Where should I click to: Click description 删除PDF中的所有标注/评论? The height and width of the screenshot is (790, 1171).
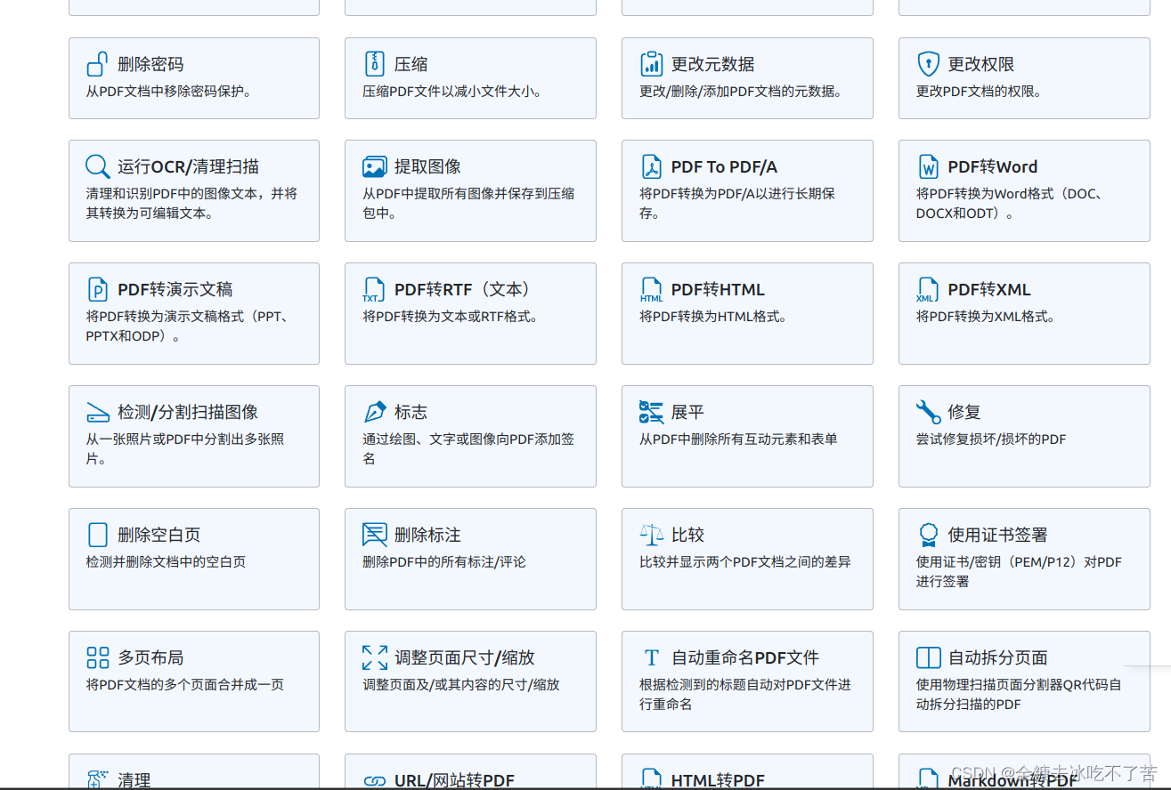coord(444,561)
